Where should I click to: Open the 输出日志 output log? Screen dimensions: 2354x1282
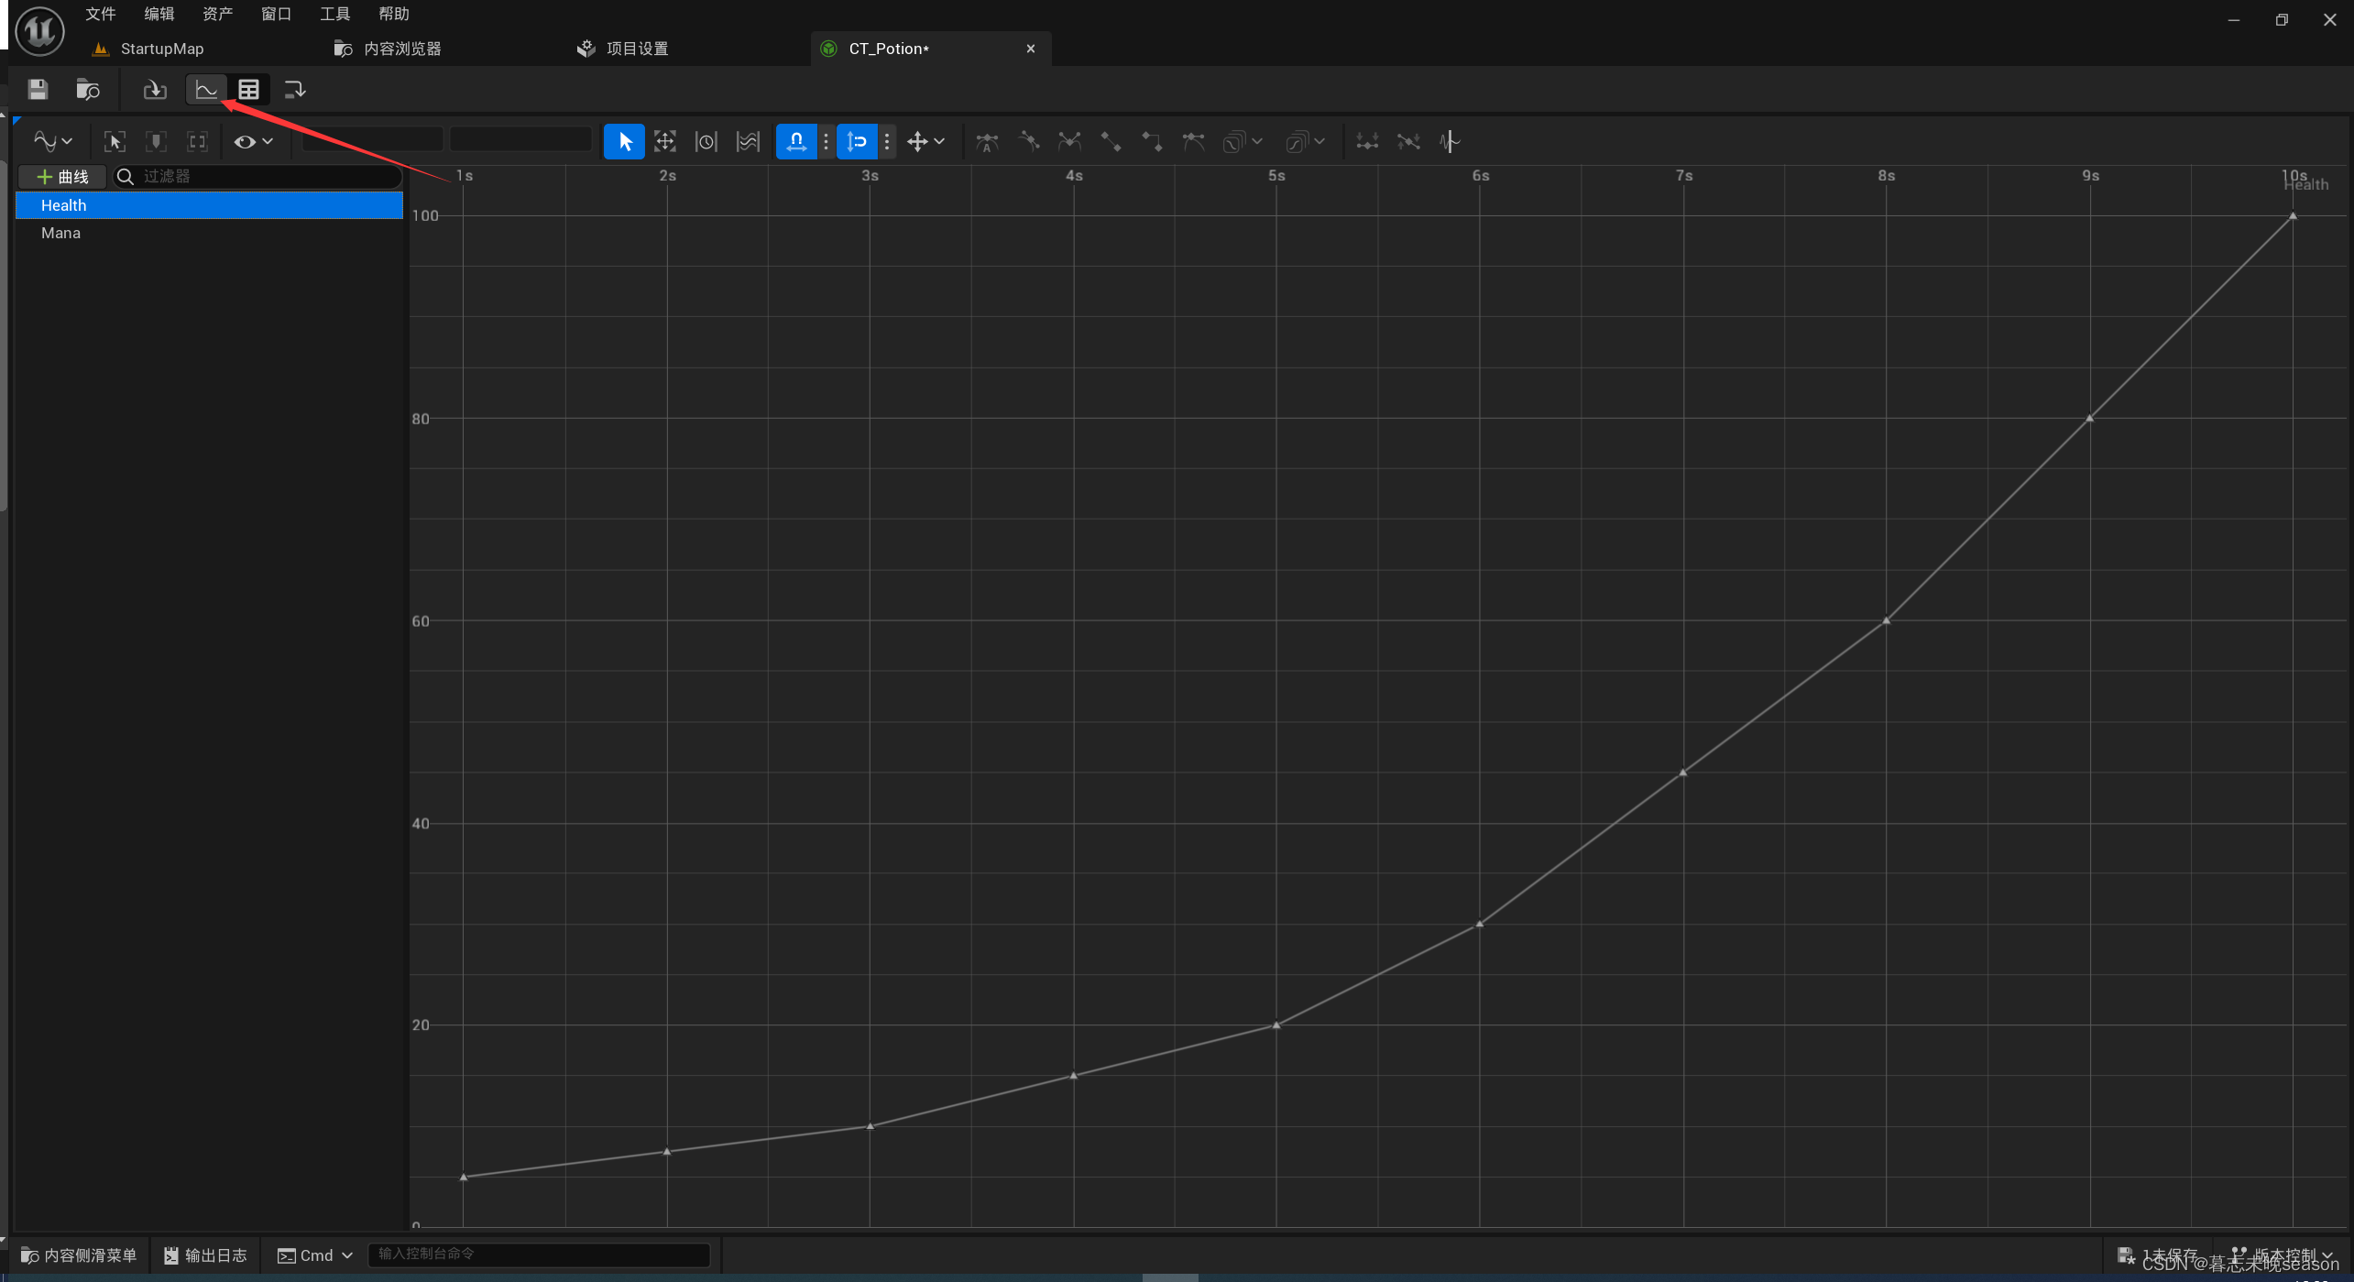point(205,1255)
